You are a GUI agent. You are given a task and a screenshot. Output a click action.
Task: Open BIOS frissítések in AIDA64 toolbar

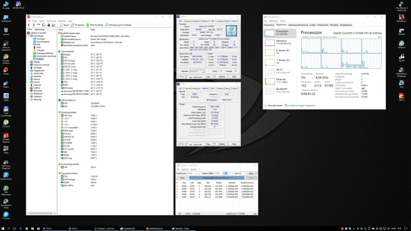tap(95, 25)
